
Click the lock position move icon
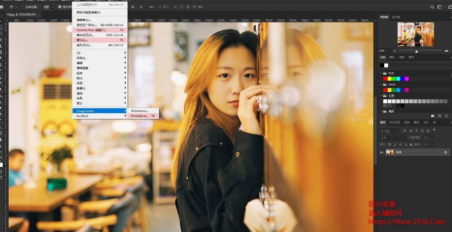(x=400, y=144)
